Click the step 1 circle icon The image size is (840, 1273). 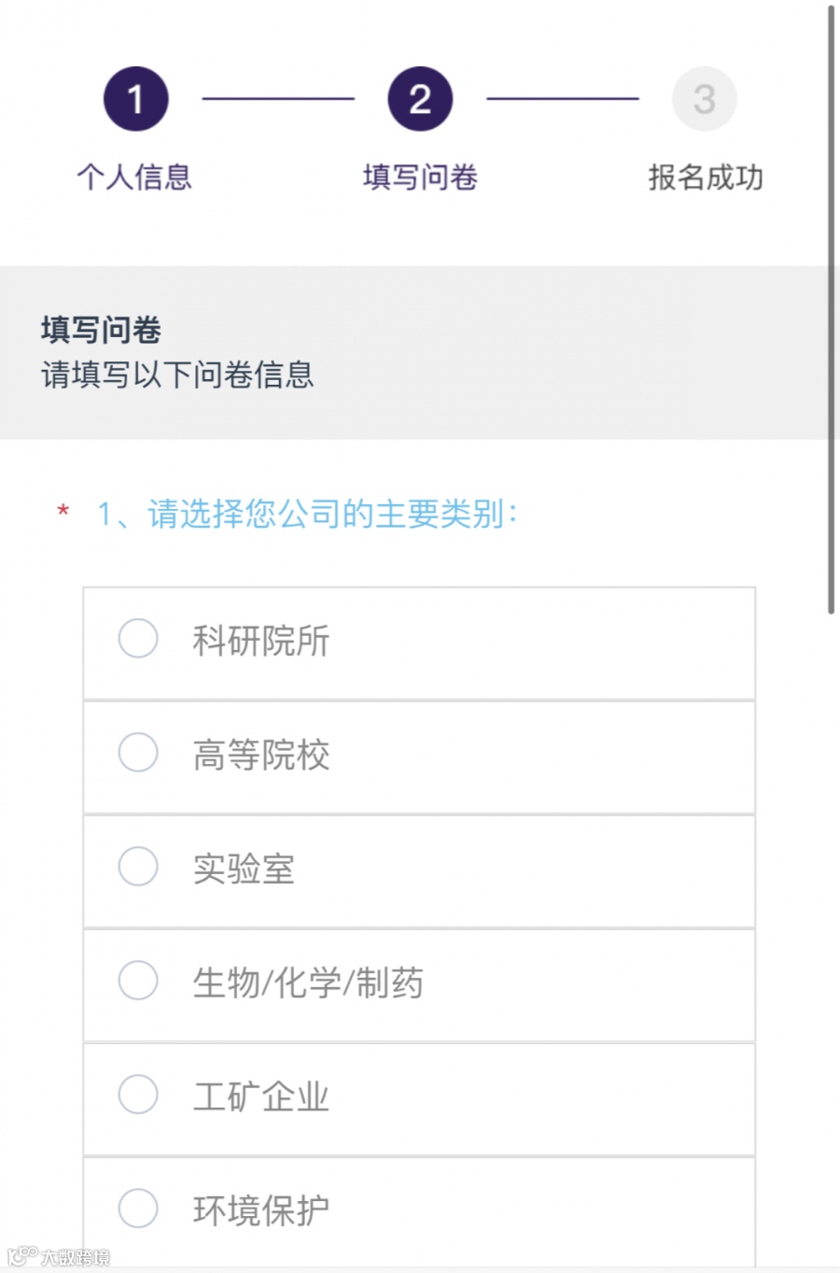click(136, 99)
